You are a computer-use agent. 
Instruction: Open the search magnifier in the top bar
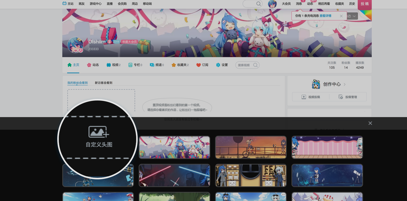coord(258,4)
